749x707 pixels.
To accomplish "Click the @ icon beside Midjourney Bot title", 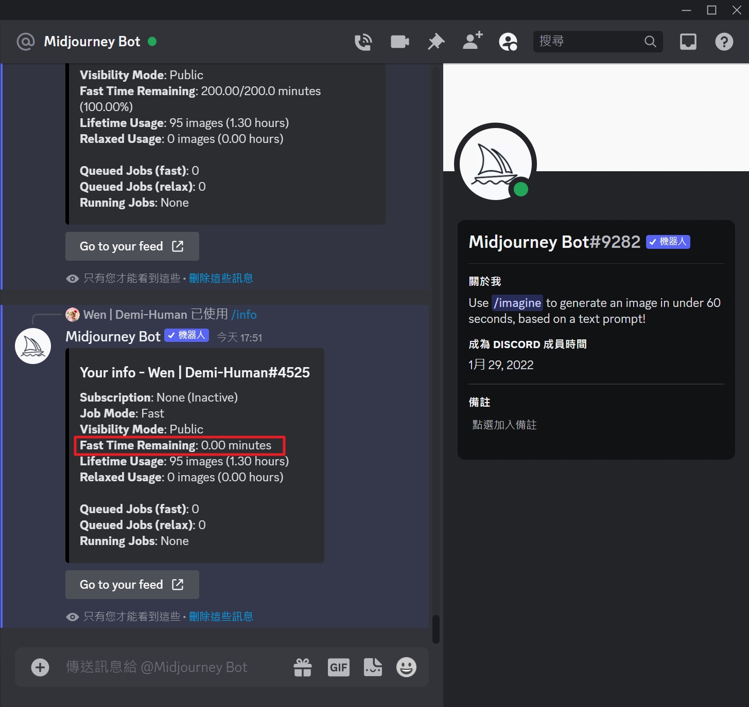I will point(26,42).
